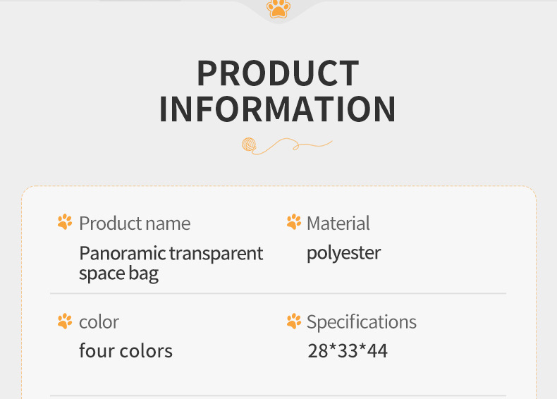The image size is (557, 399).
Task: Click the yarn ball icon under the heading
Action: tap(250, 145)
